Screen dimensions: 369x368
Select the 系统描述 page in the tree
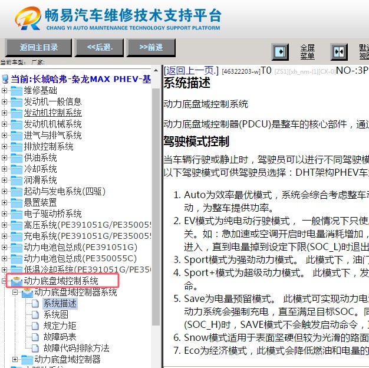pyautogui.click(x=60, y=304)
